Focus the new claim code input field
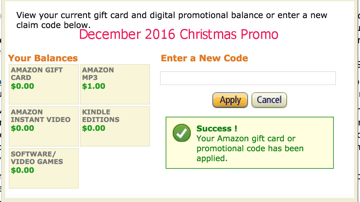 (x=248, y=78)
